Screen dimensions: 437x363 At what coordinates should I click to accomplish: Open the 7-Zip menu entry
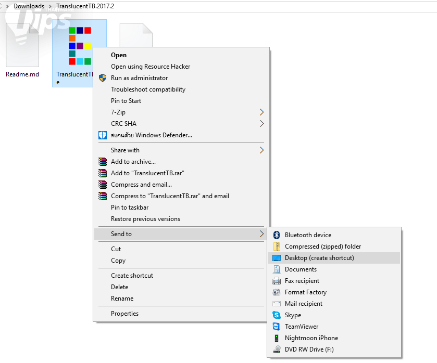[181, 112]
